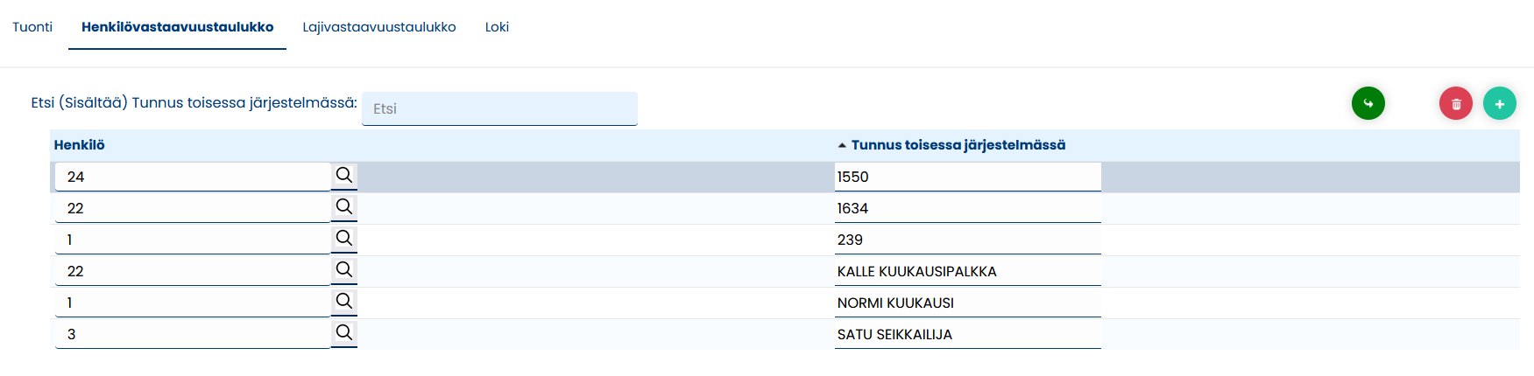
Task: Open person search in the 1550 row
Action: [x=344, y=176]
